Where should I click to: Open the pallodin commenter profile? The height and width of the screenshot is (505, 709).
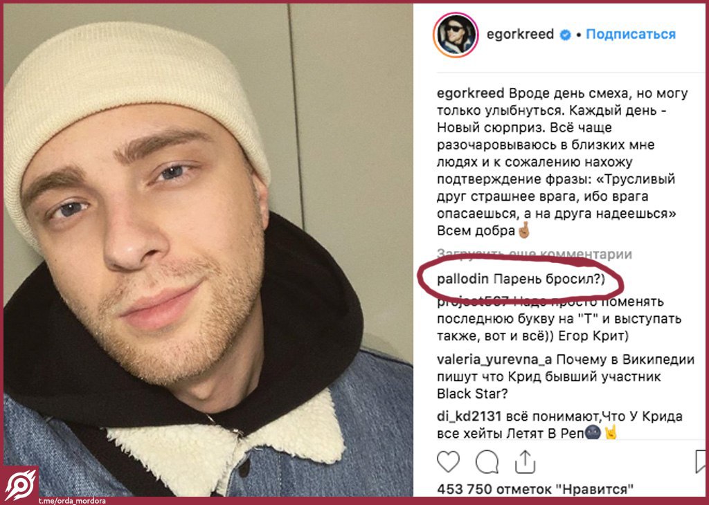[463, 279]
